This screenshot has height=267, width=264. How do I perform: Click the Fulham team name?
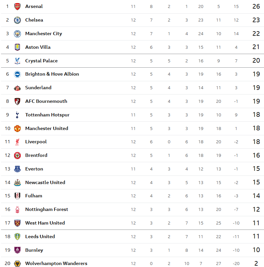pos(34,196)
